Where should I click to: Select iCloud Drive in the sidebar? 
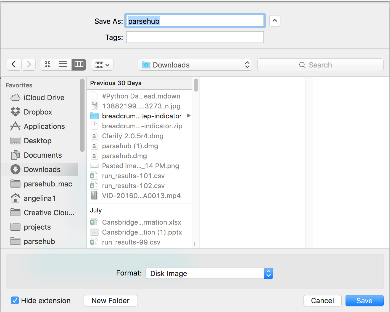click(39, 98)
